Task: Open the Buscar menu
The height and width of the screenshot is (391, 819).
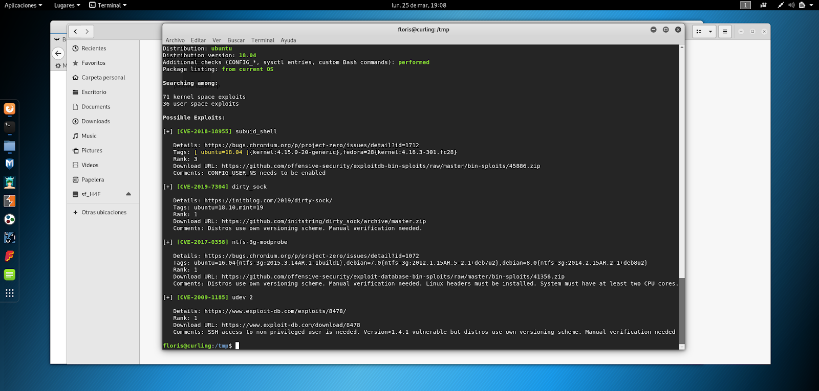Action: (x=236, y=40)
